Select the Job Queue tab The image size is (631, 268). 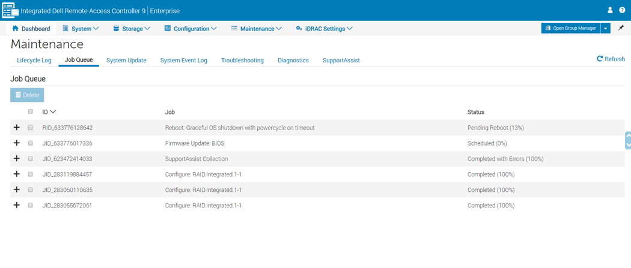click(79, 60)
